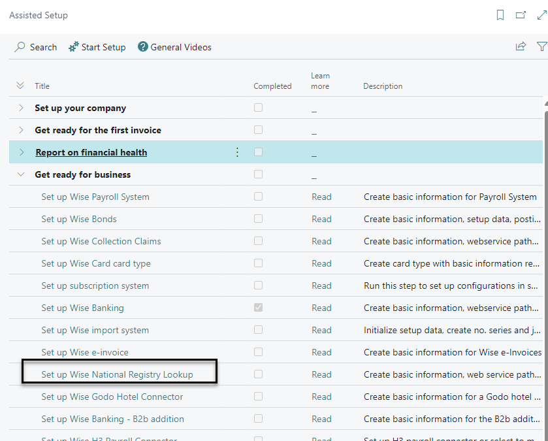This screenshot has width=548, height=441.
Task: Open the filter pane icon
Action: coord(541,46)
